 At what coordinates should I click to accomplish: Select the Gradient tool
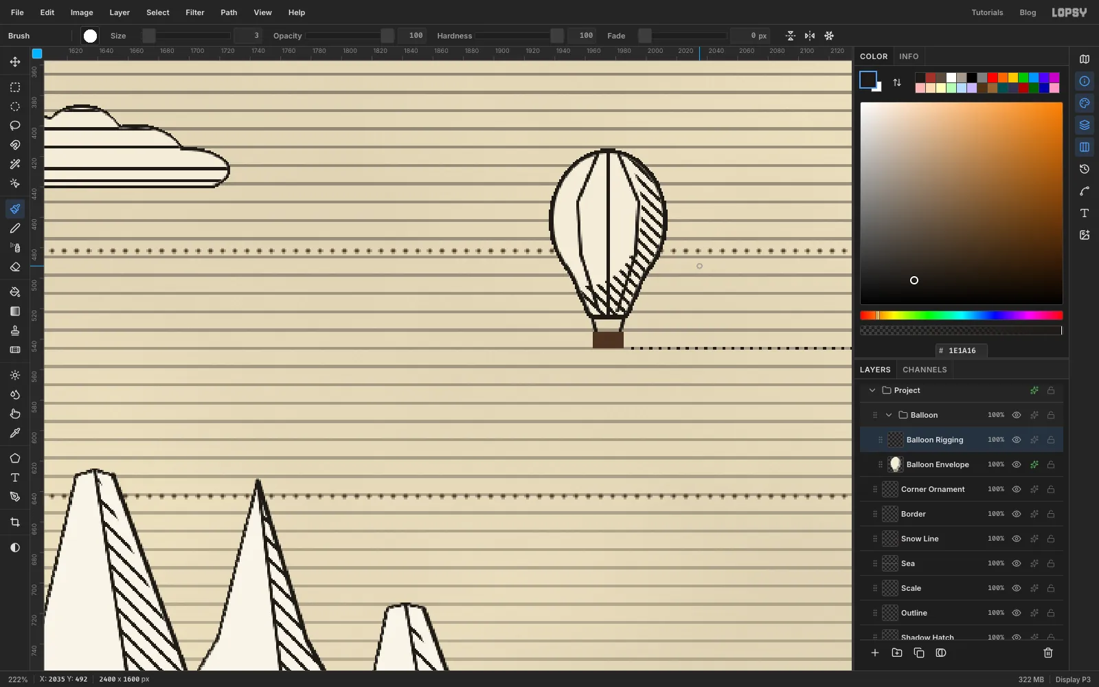(x=15, y=311)
